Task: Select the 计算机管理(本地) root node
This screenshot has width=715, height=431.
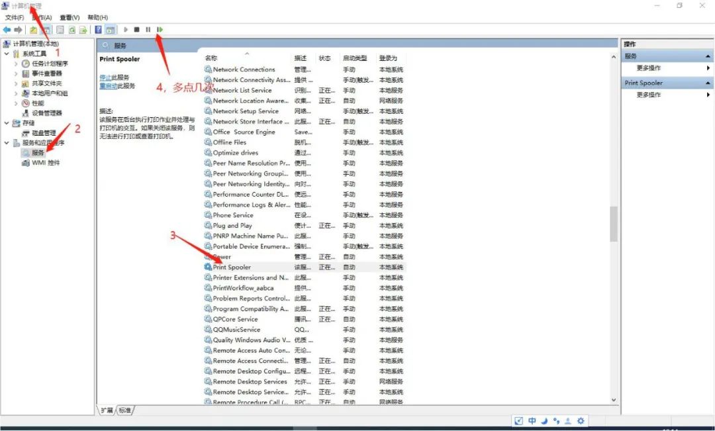Action: click(x=36, y=44)
